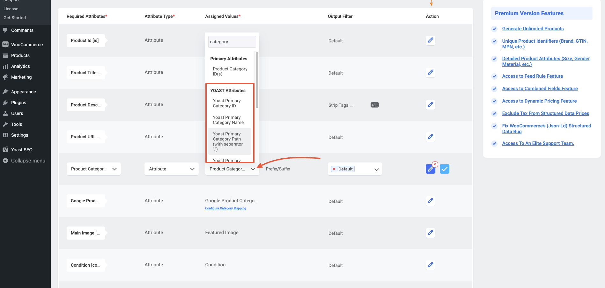605x288 pixels.
Task: Remove the Default output filter tag
Action: pos(334,169)
